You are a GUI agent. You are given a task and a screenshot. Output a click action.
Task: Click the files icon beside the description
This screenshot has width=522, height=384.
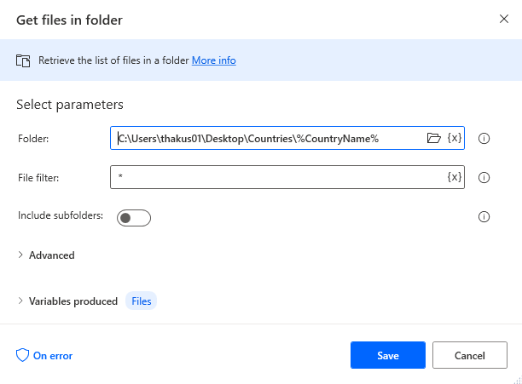23,60
